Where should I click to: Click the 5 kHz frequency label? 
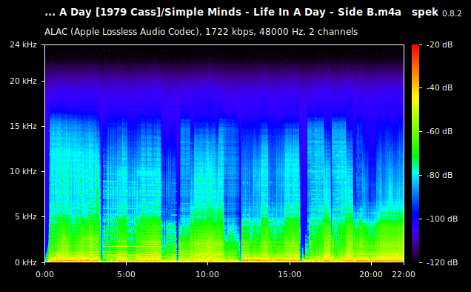26,216
